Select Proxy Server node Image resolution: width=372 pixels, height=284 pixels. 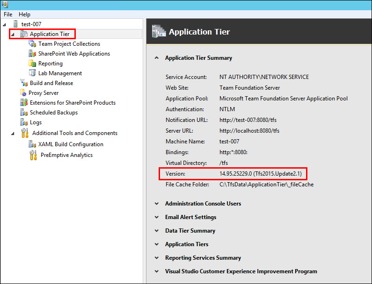(x=44, y=93)
